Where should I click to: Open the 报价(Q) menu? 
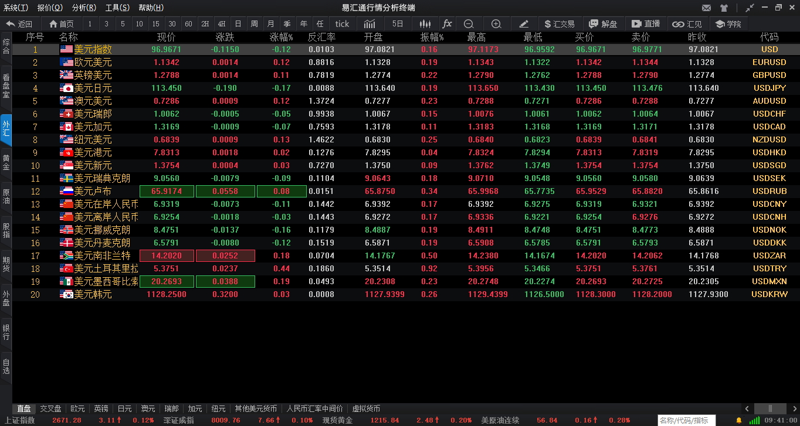[x=50, y=8]
